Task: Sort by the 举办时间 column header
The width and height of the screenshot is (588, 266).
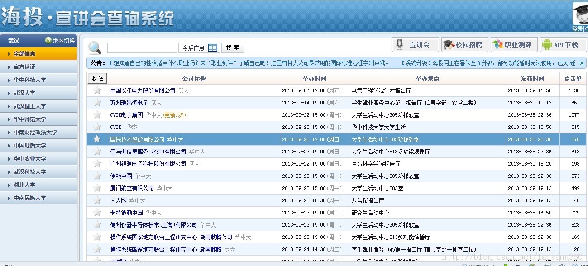Action: coord(315,78)
